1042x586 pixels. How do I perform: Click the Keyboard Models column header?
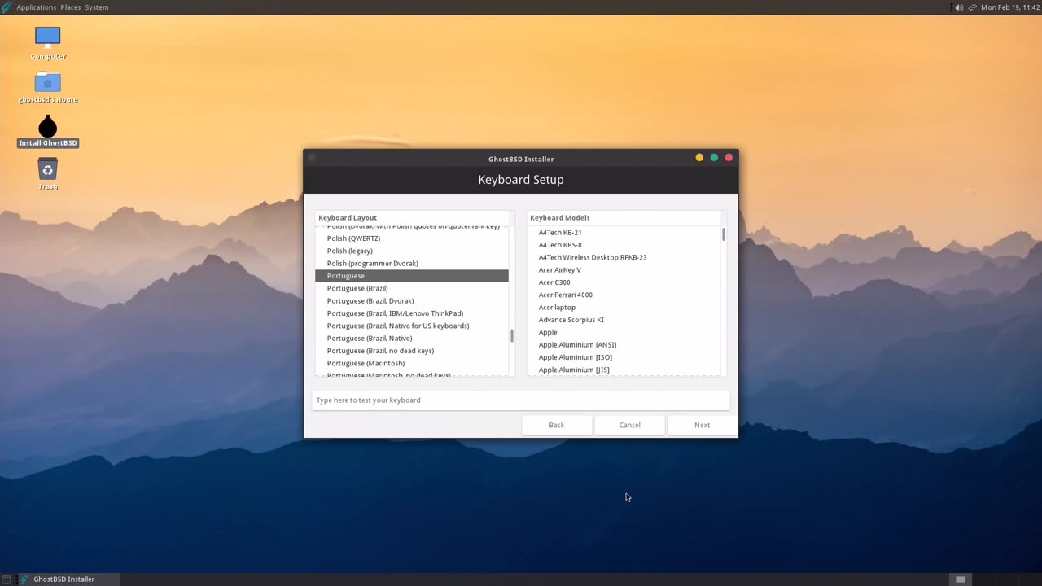(623, 217)
